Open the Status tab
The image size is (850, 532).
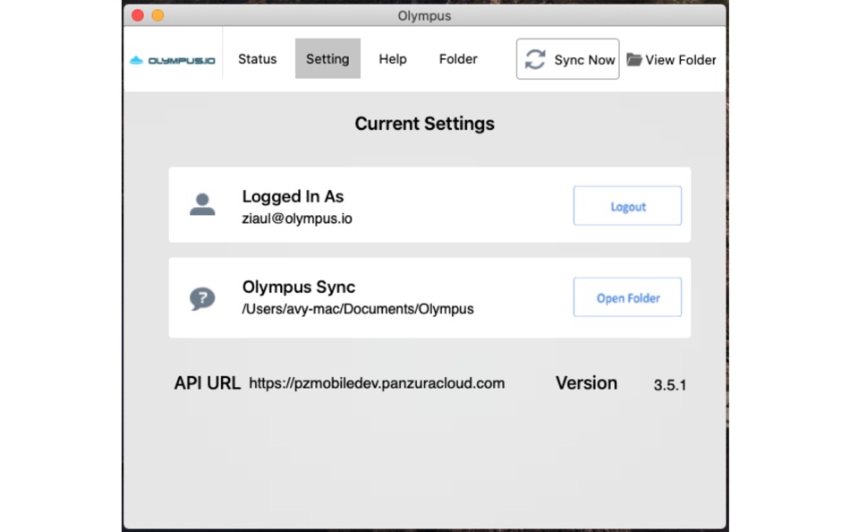258,58
